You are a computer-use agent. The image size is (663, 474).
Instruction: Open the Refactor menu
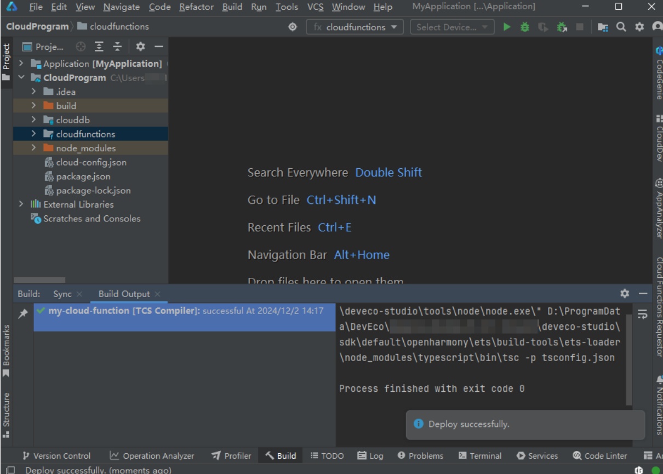coord(196,7)
